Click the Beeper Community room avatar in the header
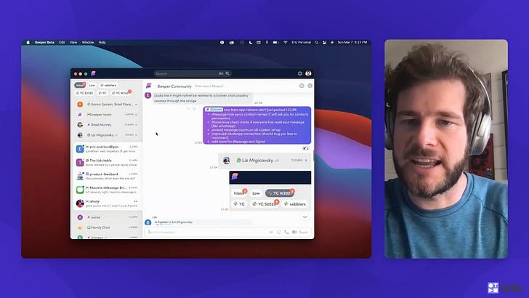529x298 pixels. click(149, 86)
